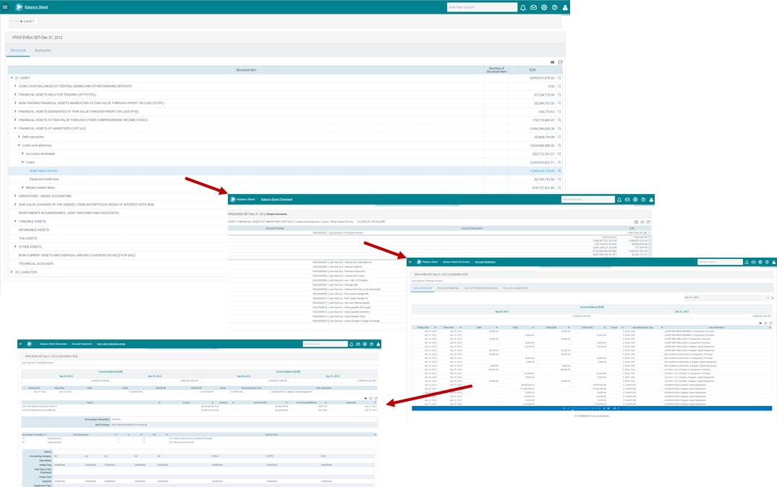Open notifications bell in Account Statement window
This screenshot has height=487, width=777.
[x=747, y=262]
